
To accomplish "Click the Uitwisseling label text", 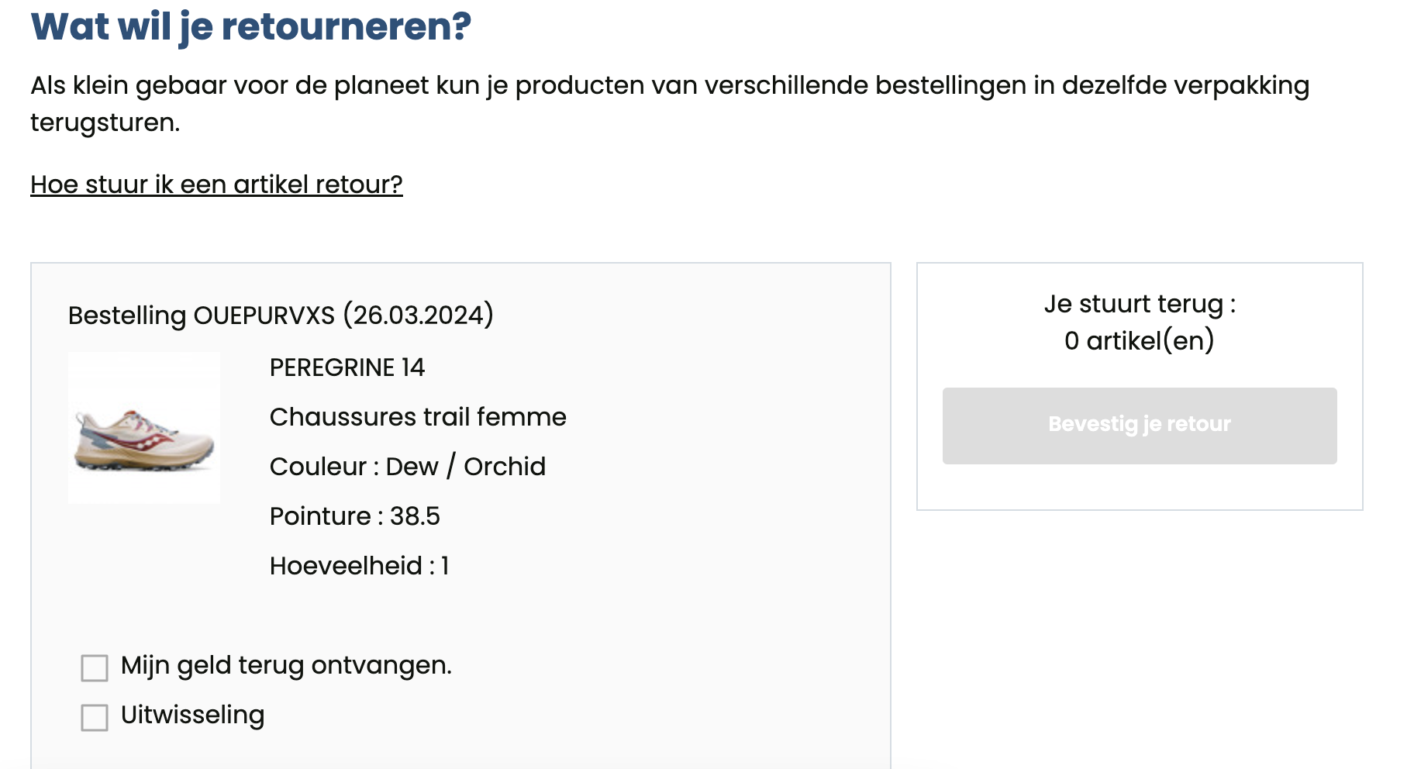I will click(x=192, y=715).
